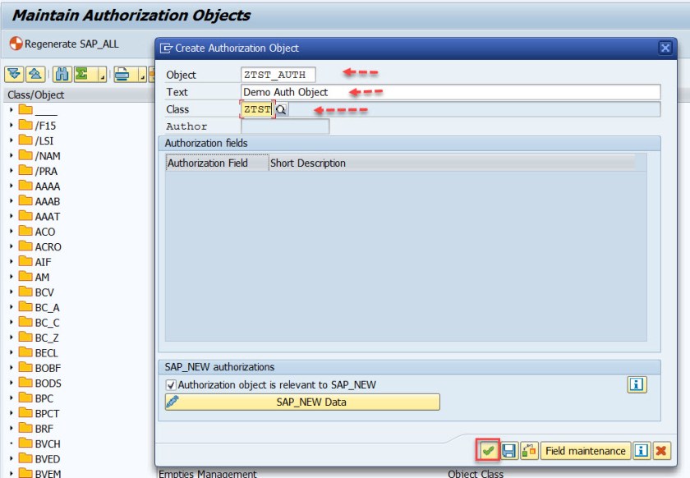Select the ACO tree item
Viewport: 690px width, 478px height.
(x=45, y=232)
